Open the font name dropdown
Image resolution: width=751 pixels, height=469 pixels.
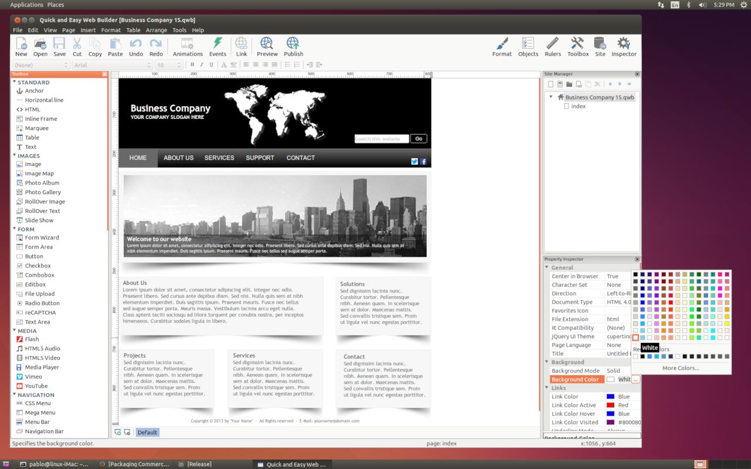point(111,65)
